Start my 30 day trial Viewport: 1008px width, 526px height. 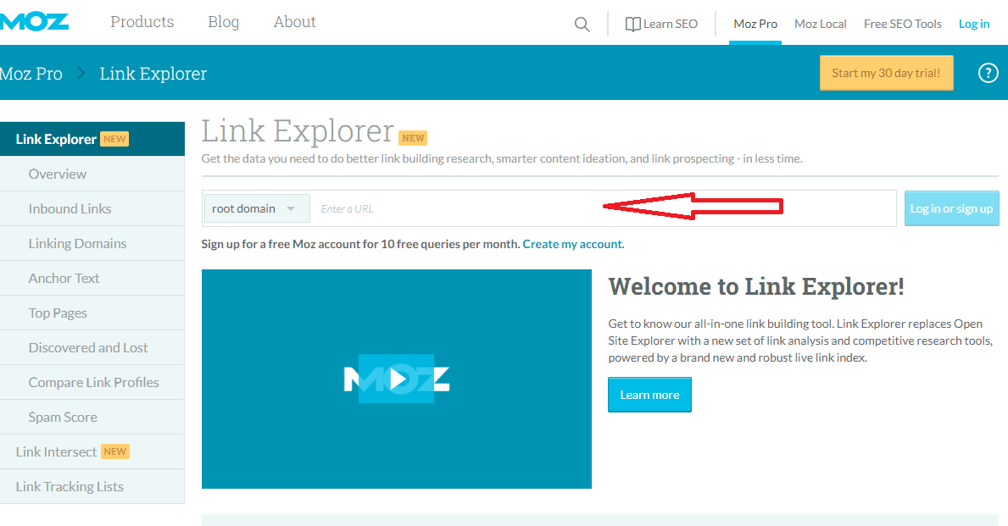[886, 73]
